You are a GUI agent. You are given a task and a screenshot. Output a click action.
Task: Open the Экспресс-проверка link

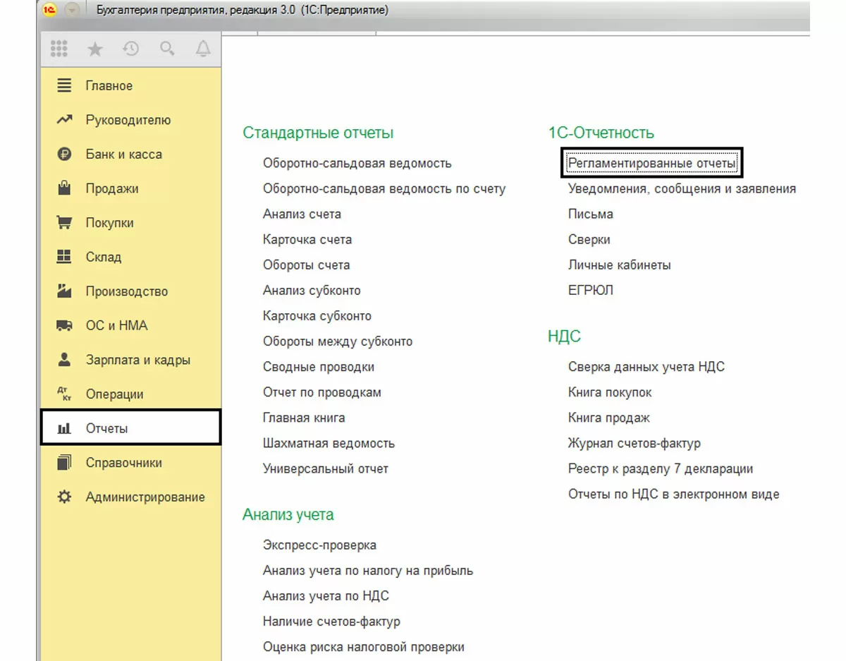pyautogui.click(x=319, y=545)
